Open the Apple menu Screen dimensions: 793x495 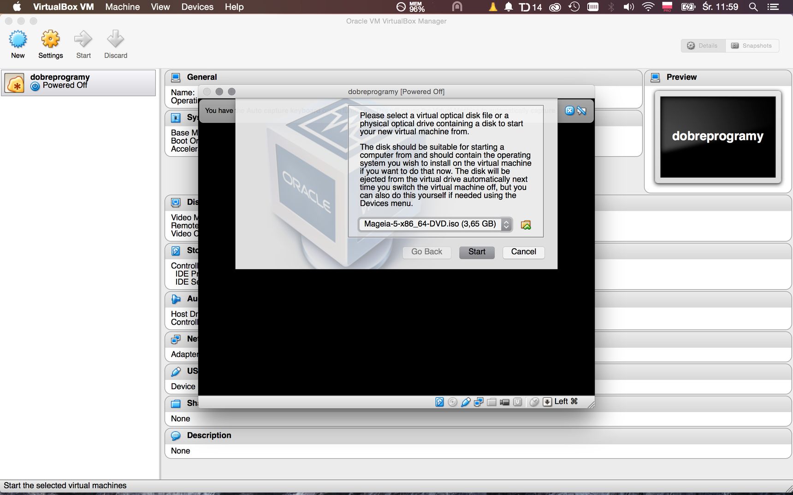(17, 7)
